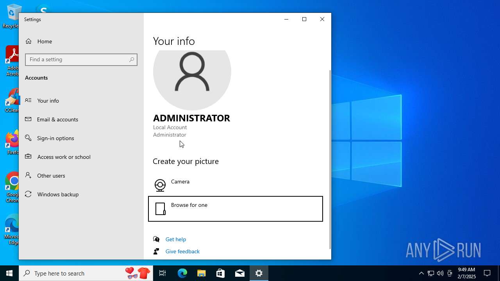
Task: Click the volume speaker tray icon
Action: (440, 273)
